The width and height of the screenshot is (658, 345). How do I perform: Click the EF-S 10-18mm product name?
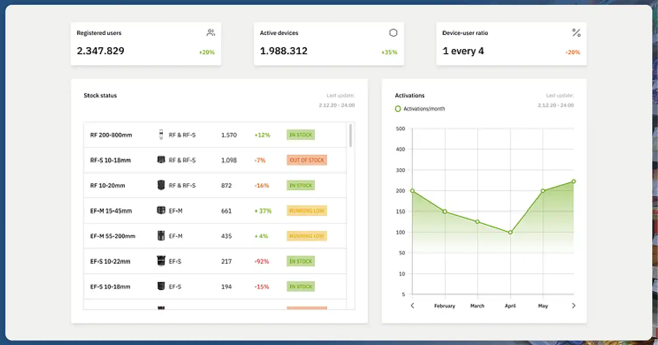110,287
